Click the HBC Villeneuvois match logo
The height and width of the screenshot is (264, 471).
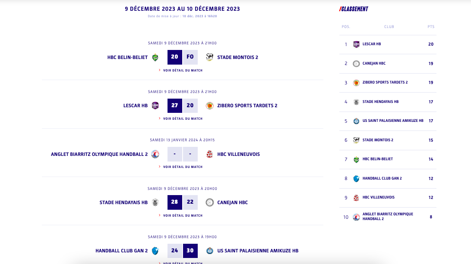(x=210, y=154)
